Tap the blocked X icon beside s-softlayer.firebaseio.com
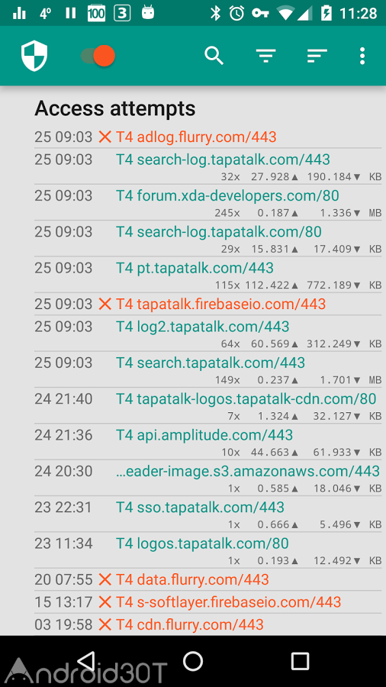 tap(105, 602)
